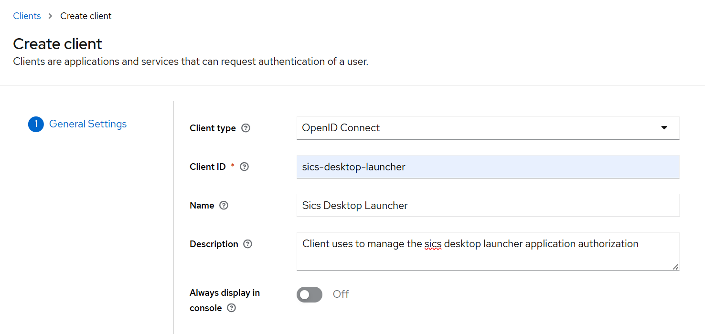The width and height of the screenshot is (705, 334).
Task: Click the Description textarea resize handle
Action: click(x=676, y=267)
